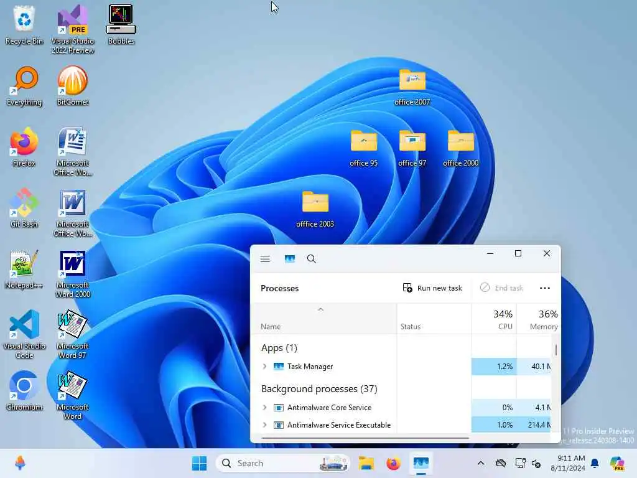Sort processes by Memory usage column

(x=538, y=319)
